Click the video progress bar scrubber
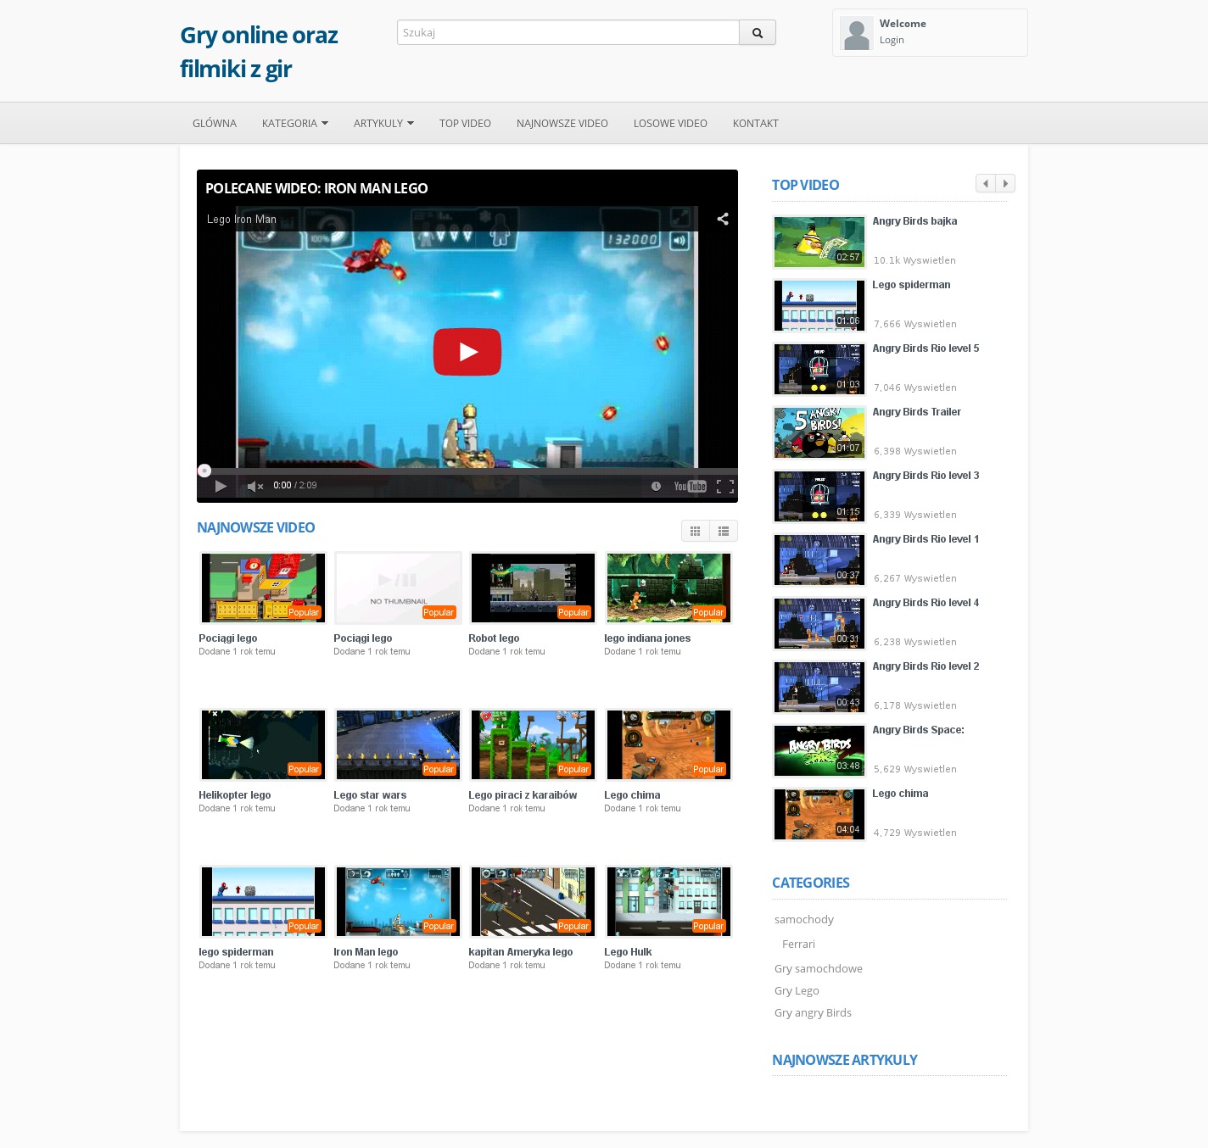The height and width of the screenshot is (1148, 1208). click(204, 471)
